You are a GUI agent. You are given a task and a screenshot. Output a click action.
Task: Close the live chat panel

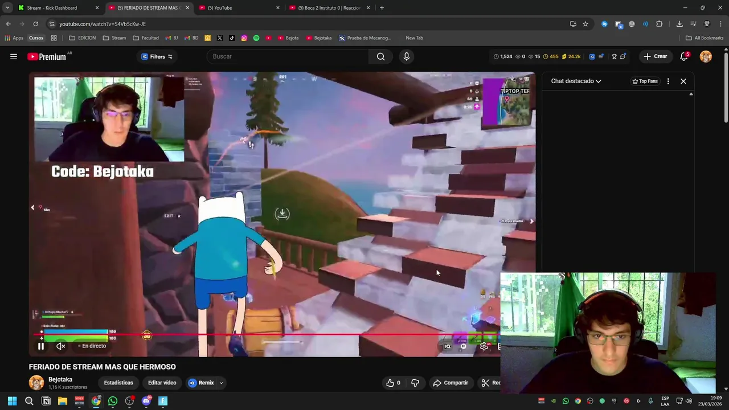[x=683, y=81]
